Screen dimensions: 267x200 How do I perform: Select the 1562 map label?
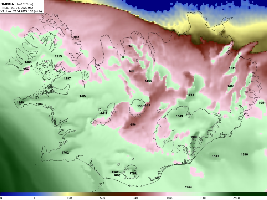[115, 172]
